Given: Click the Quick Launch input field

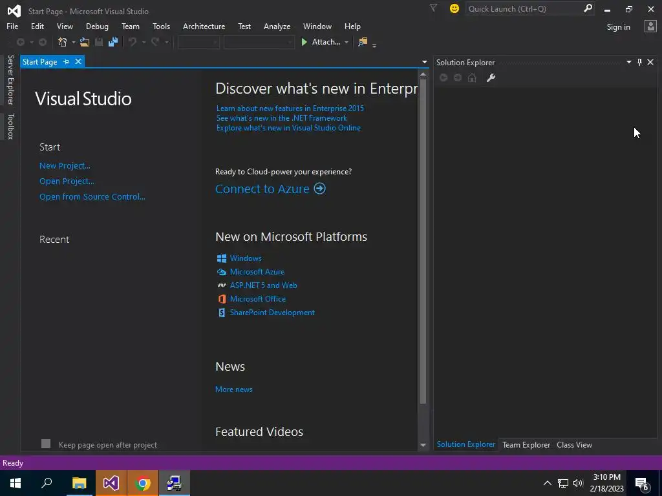Looking at the screenshot, I should click(524, 8).
